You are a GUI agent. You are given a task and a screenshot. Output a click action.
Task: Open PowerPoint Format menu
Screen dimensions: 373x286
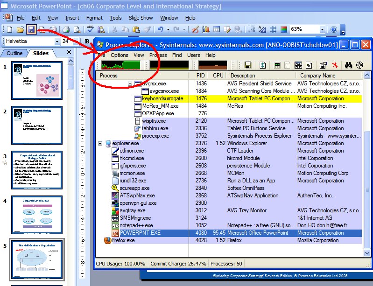click(x=94, y=18)
